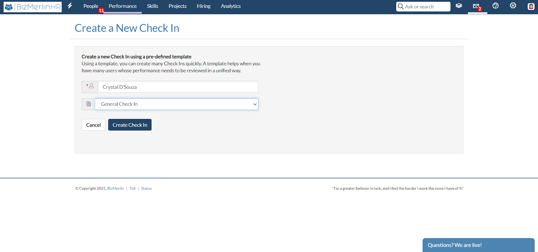This screenshot has height=252, width=538.
Task: Open the Status footer link
Action: tap(146, 188)
